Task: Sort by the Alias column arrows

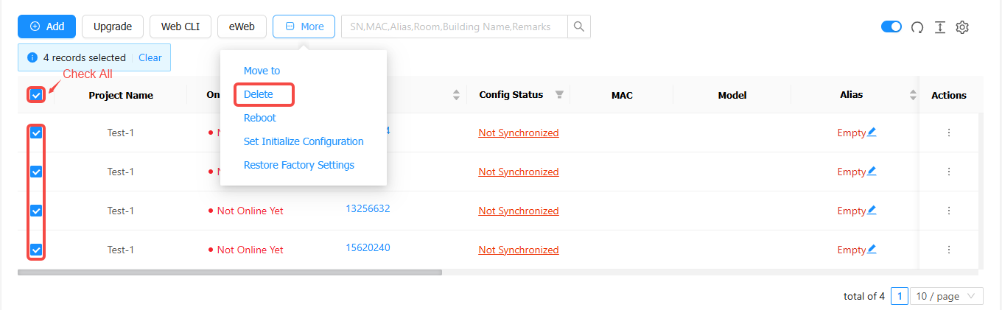Action: (x=914, y=95)
